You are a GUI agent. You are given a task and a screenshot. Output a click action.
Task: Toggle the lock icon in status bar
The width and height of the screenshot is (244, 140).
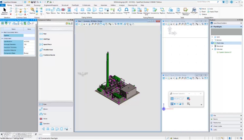point(171,138)
